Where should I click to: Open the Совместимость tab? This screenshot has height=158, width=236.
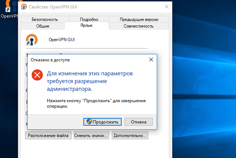(x=139, y=26)
